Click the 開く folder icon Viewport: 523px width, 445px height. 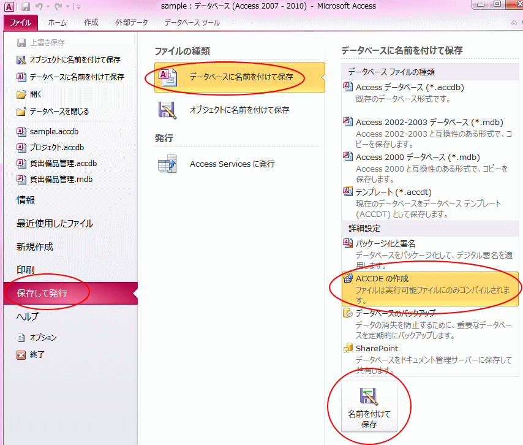click(21, 94)
